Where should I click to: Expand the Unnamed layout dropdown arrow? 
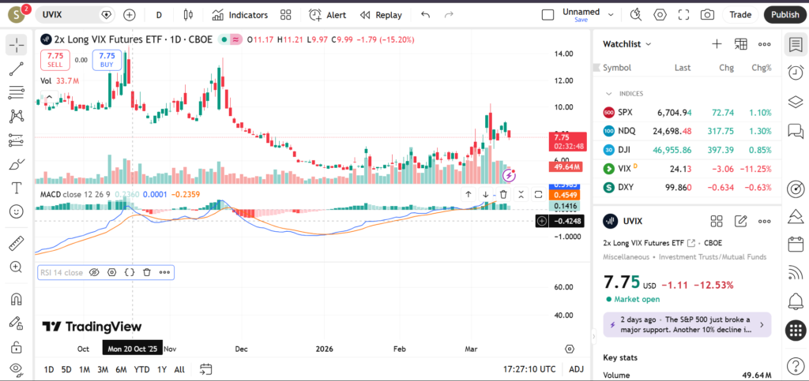point(610,13)
